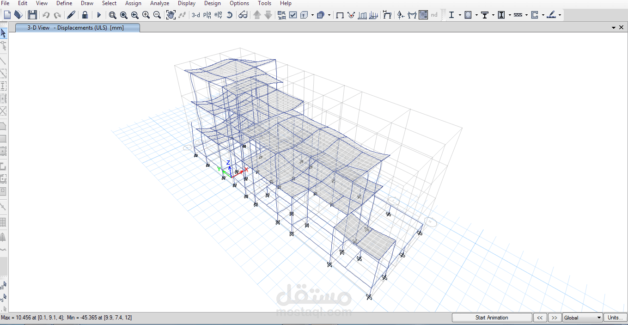
Task: Click the Move Down in List arrow
Action: [x=268, y=15]
